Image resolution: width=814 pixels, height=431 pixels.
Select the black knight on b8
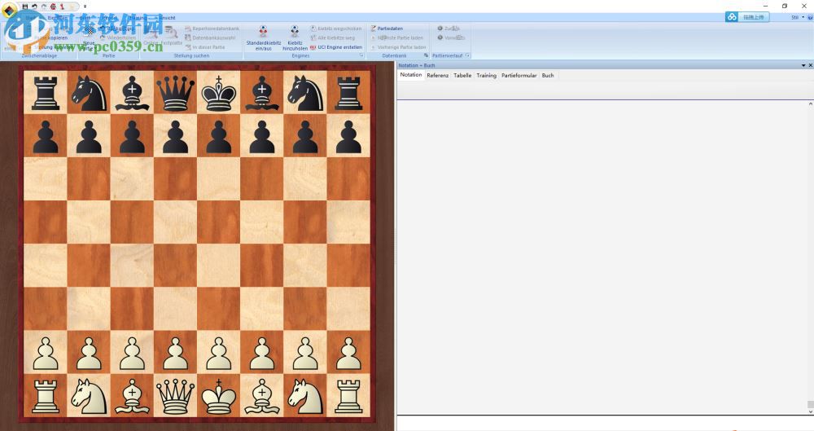(89, 93)
